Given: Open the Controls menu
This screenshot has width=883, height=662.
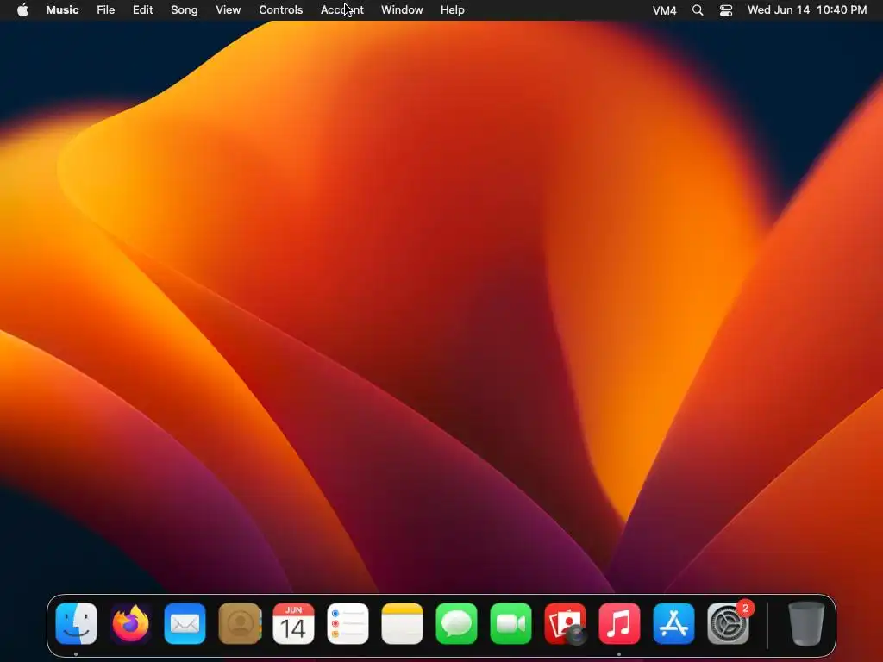Looking at the screenshot, I should (x=280, y=10).
